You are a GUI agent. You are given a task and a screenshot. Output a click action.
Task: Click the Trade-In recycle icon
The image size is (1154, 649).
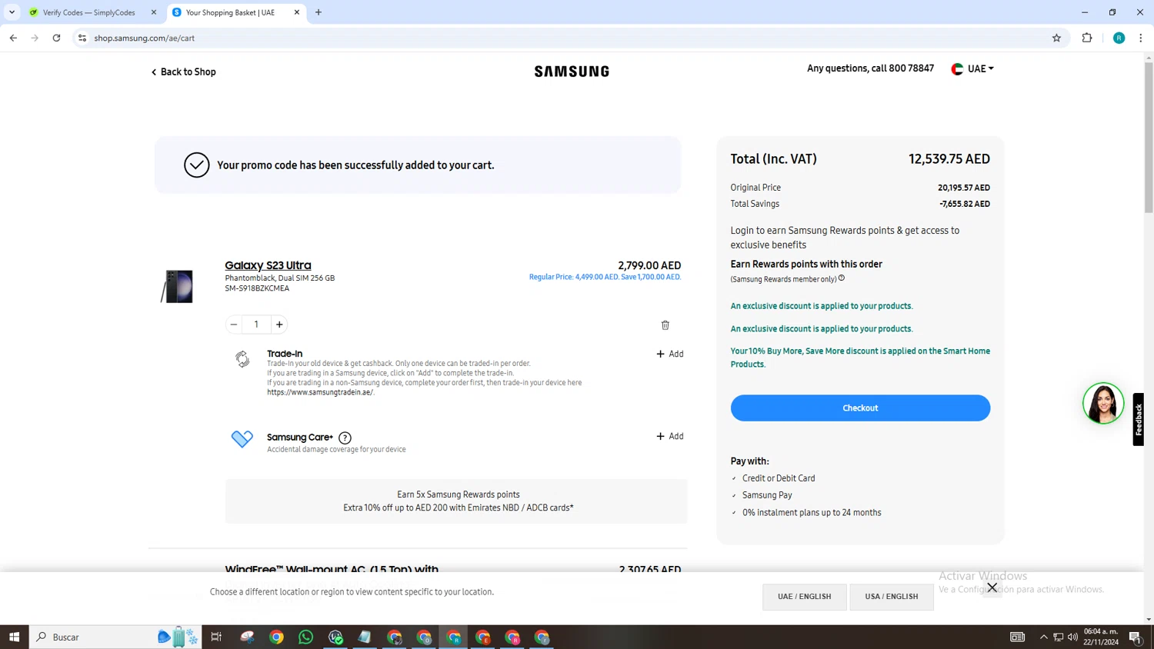[x=242, y=359]
